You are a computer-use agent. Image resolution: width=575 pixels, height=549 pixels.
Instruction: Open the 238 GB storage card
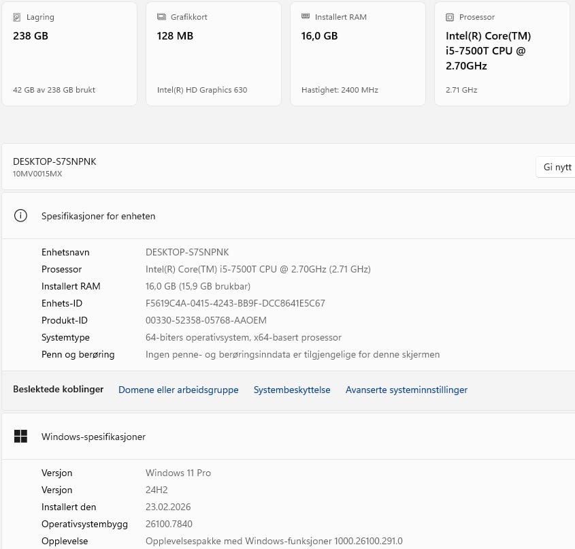click(x=69, y=54)
